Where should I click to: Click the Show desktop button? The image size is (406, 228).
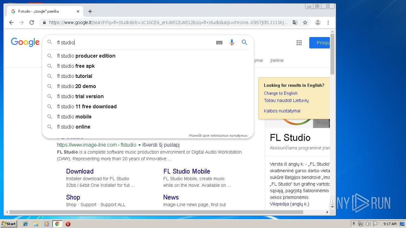[x=403, y=224]
